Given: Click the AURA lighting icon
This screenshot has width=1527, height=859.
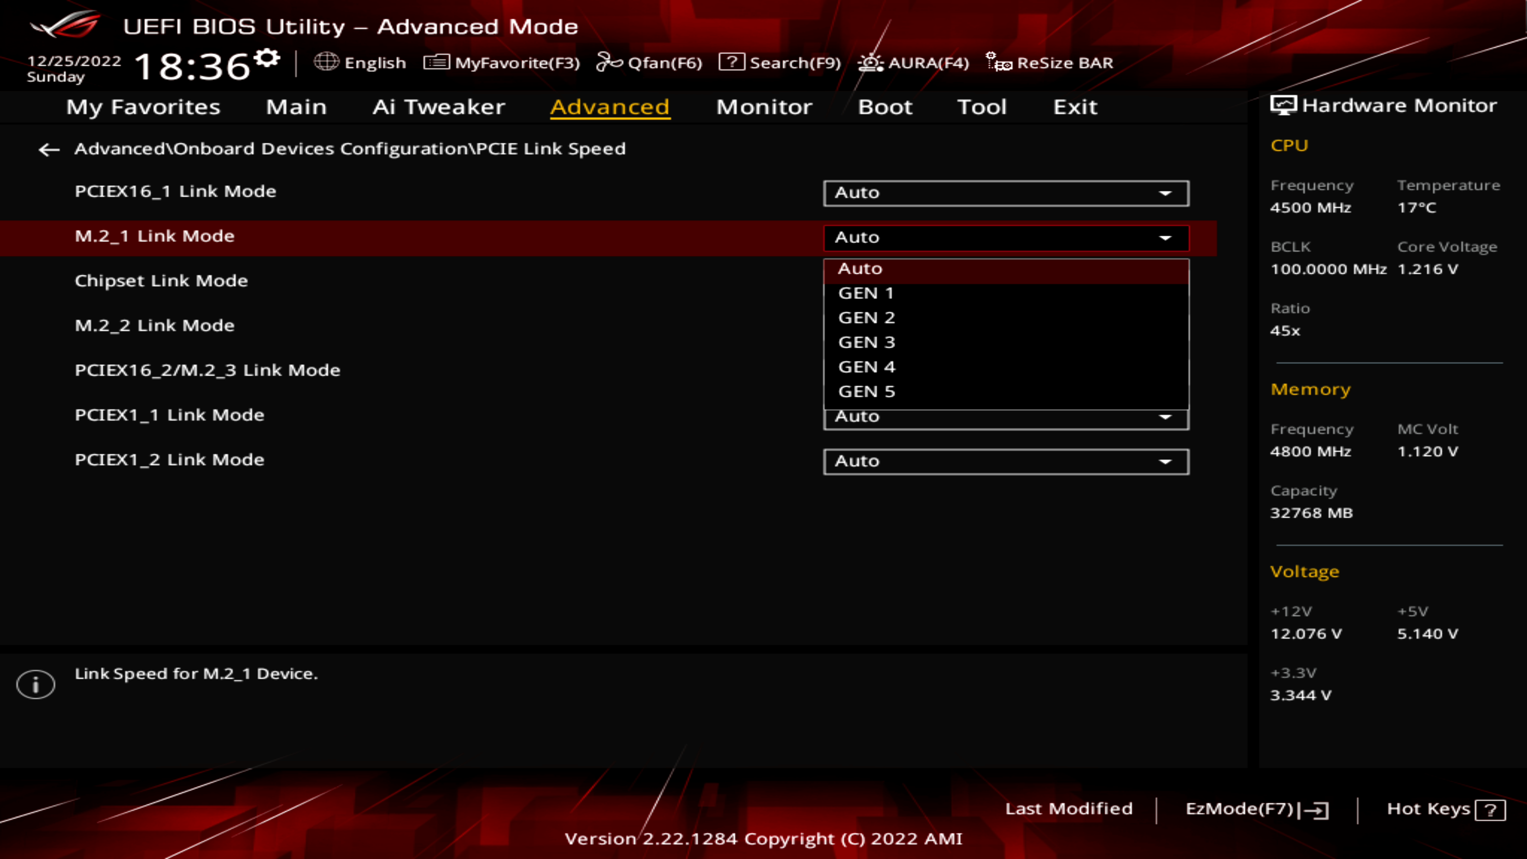Looking at the screenshot, I should (870, 62).
